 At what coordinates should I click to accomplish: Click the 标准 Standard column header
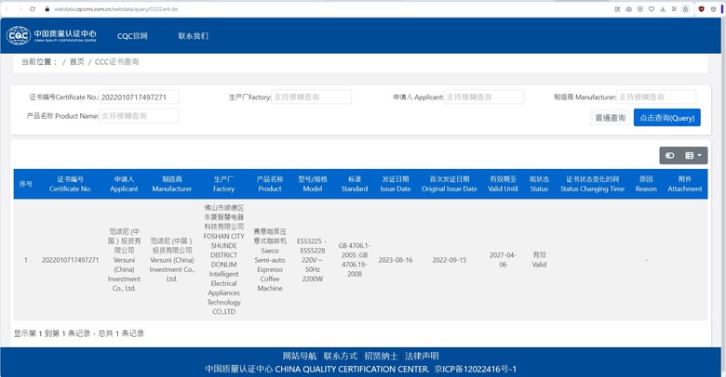coord(355,184)
